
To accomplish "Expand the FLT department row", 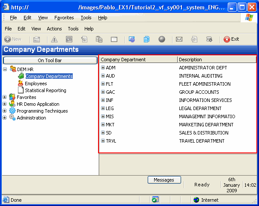I will 103,84.
